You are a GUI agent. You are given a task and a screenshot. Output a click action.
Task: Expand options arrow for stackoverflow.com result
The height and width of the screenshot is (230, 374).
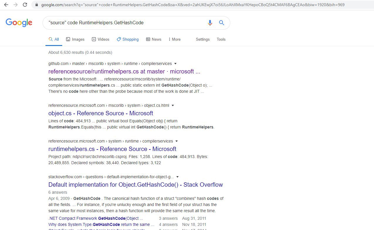pyautogui.click(x=177, y=177)
